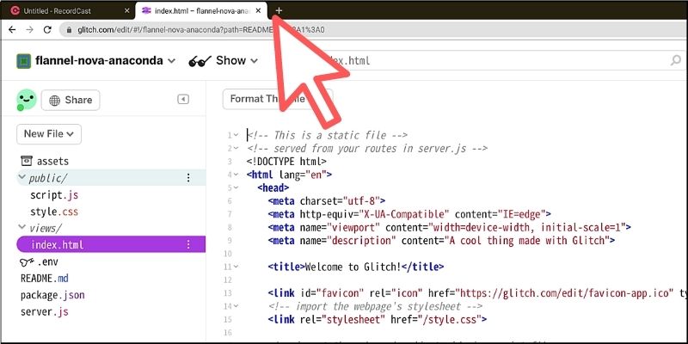Go back using the browser back arrow

pyautogui.click(x=12, y=30)
